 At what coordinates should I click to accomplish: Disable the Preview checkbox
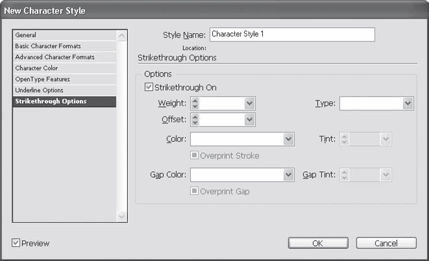(x=16, y=243)
